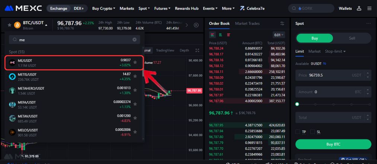The height and width of the screenshot is (164, 377).
Task: Open the video tutorial play icon
Action: 196,25
